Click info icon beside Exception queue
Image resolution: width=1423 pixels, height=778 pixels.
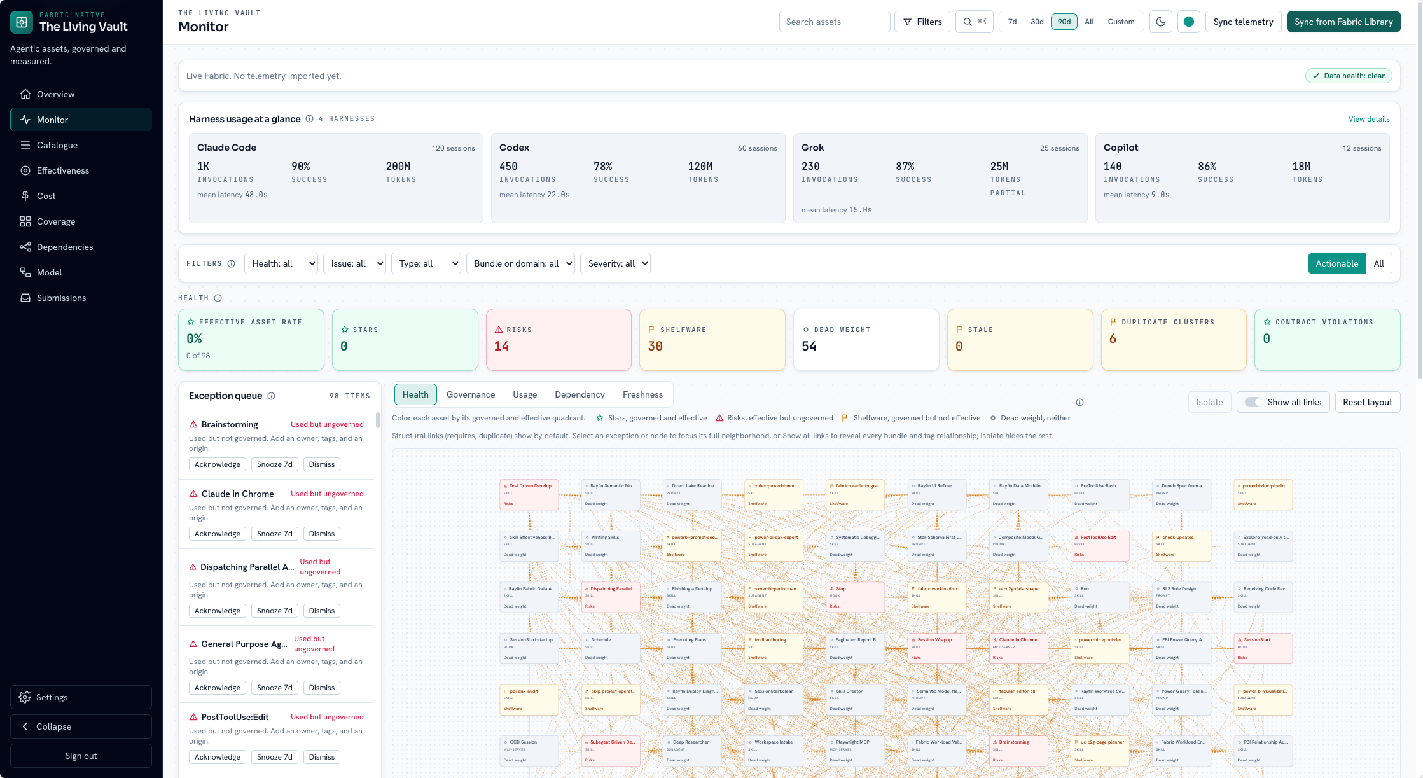272,396
